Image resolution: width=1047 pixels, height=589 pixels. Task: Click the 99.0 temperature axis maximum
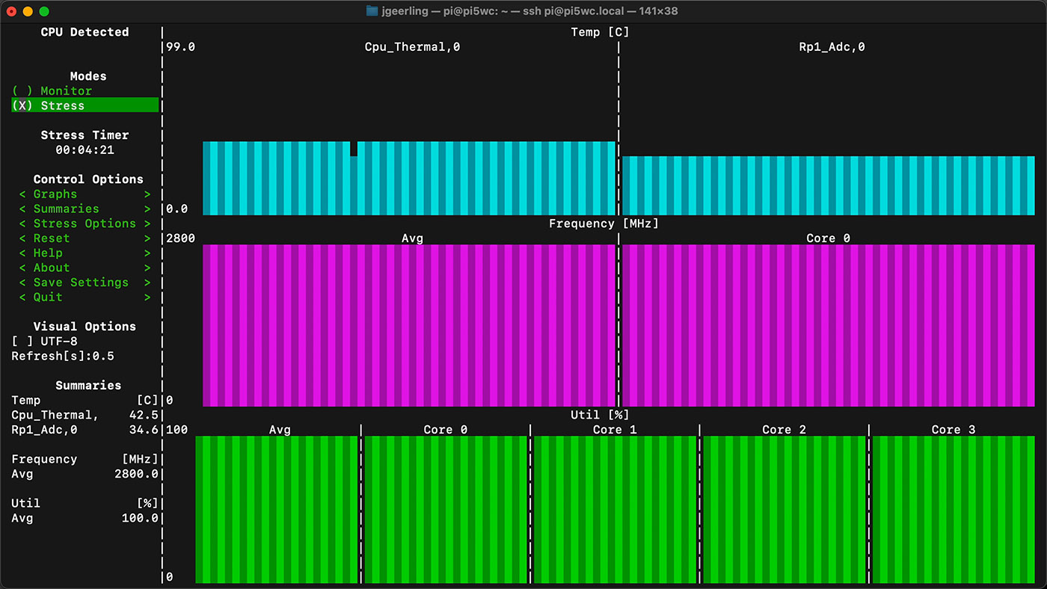[180, 47]
